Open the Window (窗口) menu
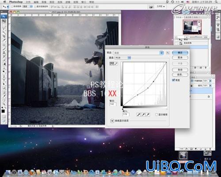This screenshot has height=177, width=221. click(84, 2)
